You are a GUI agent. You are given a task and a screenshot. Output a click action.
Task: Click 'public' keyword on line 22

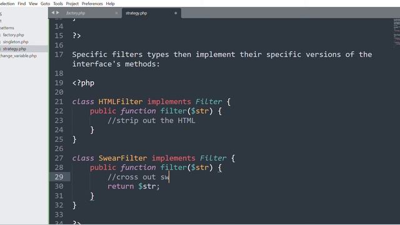[x=102, y=111]
